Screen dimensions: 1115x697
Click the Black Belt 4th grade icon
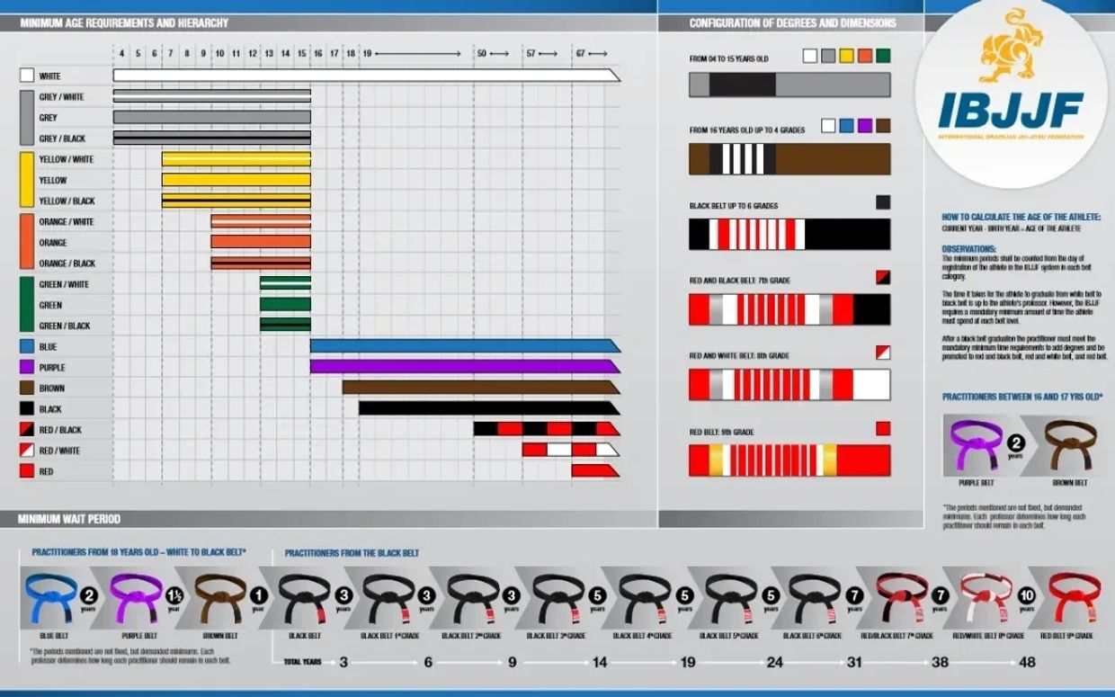pos(645,598)
